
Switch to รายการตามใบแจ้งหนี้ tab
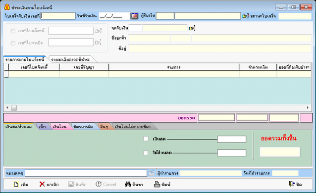(25, 59)
